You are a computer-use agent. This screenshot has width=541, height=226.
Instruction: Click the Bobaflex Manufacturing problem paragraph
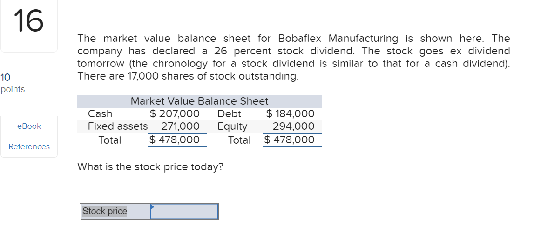293,57
